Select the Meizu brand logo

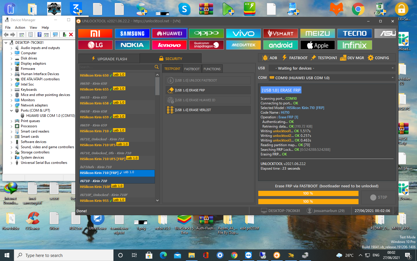coord(318,33)
